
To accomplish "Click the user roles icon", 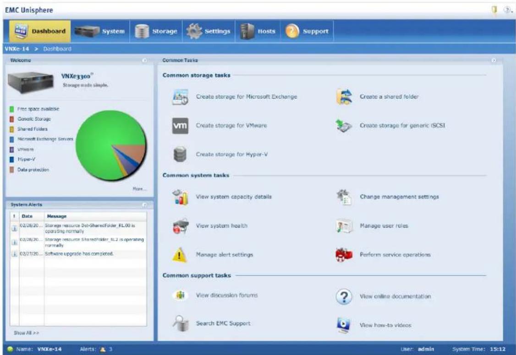I will (x=344, y=226).
